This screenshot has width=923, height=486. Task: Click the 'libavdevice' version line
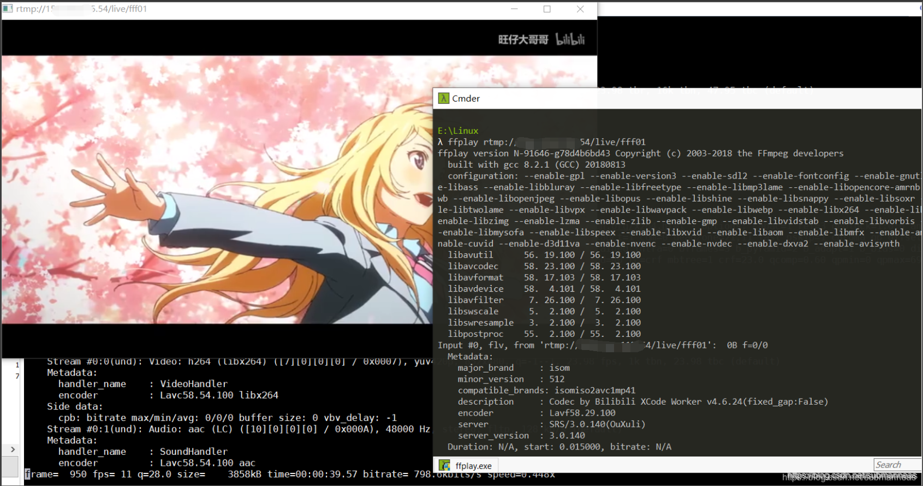(x=544, y=289)
